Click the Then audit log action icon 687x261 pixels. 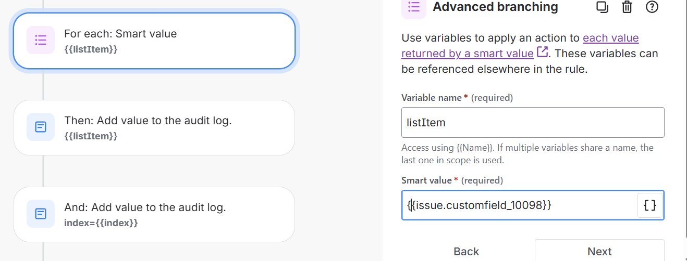click(x=41, y=127)
